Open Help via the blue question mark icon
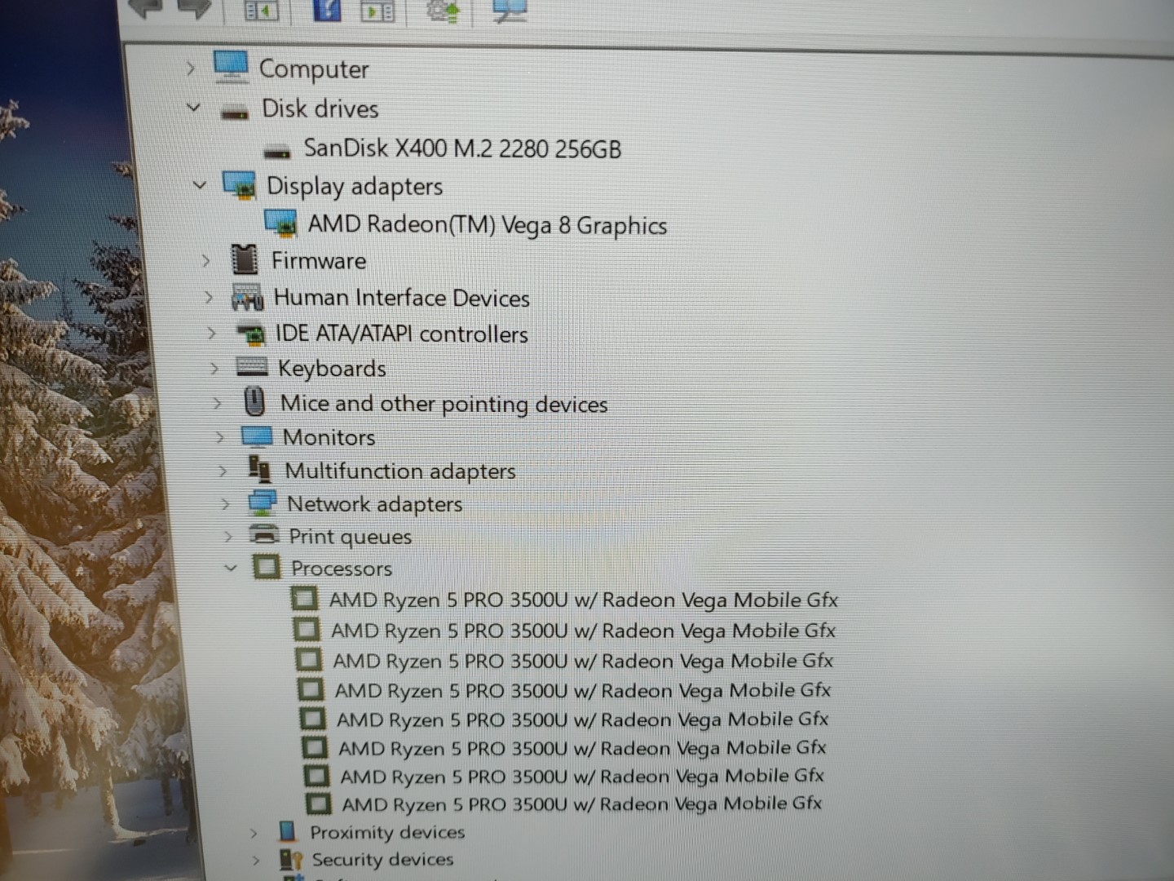Image resolution: width=1174 pixels, height=881 pixels. click(327, 9)
